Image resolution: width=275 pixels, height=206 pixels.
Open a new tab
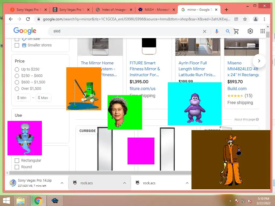226,10
